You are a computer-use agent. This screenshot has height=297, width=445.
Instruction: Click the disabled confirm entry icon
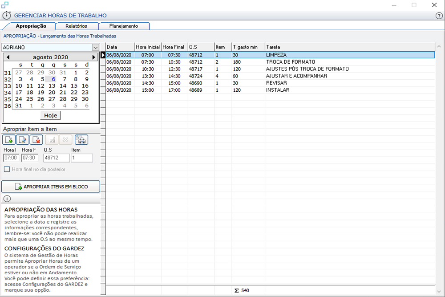52,140
